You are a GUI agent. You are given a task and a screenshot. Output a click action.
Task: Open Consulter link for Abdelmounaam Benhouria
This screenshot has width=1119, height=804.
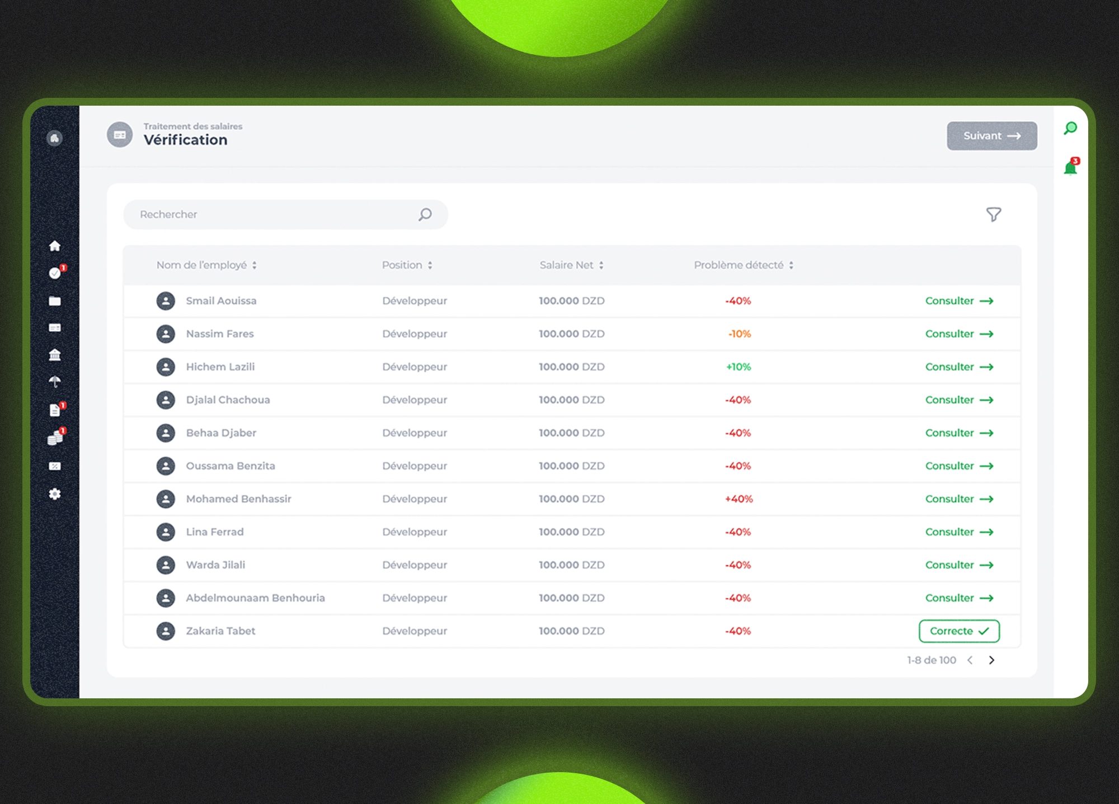pos(959,598)
